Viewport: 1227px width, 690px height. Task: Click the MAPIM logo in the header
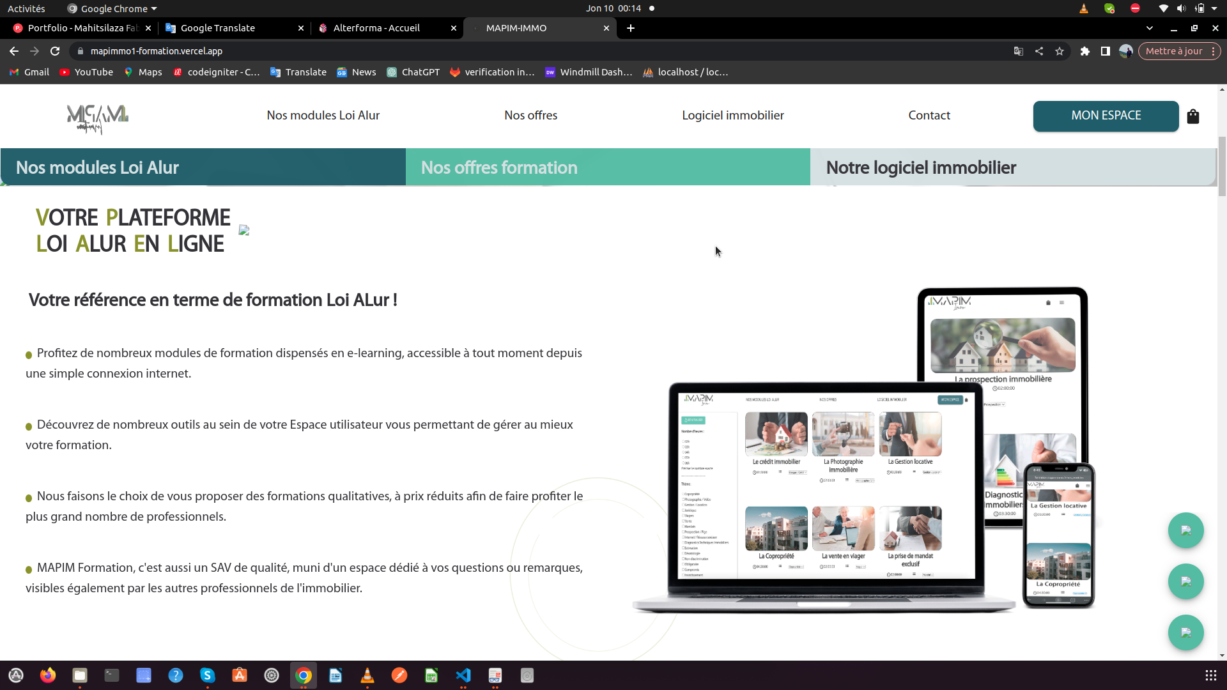(x=98, y=119)
